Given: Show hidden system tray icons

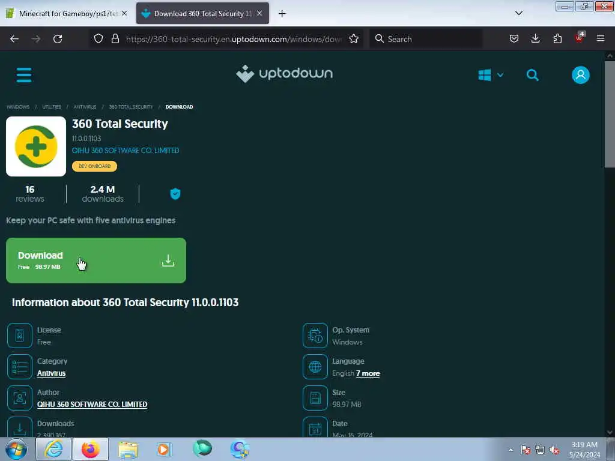Looking at the screenshot, I should [x=510, y=450].
